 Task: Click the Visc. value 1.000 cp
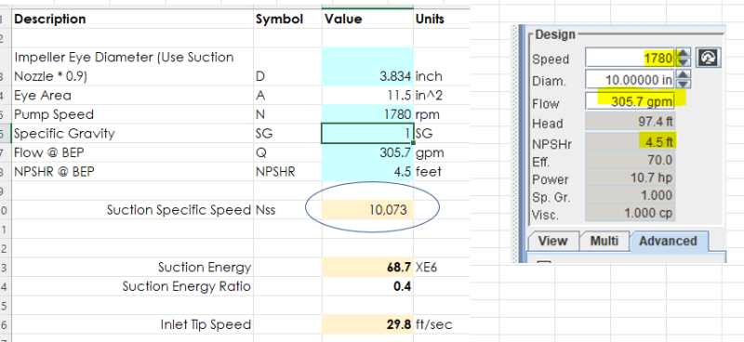click(x=631, y=213)
